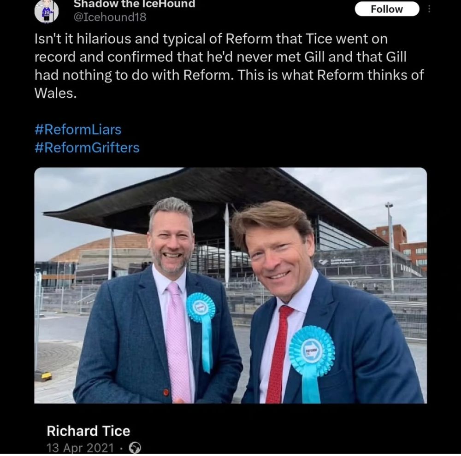This screenshot has height=456, width=461.
Task: Open the Richard Tice name link
Action: (88, 431)
